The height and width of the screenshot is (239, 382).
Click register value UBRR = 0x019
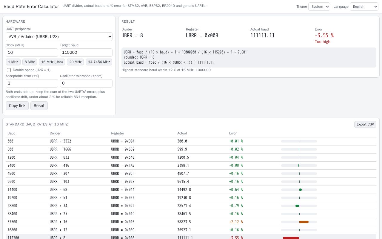[123, 214]
